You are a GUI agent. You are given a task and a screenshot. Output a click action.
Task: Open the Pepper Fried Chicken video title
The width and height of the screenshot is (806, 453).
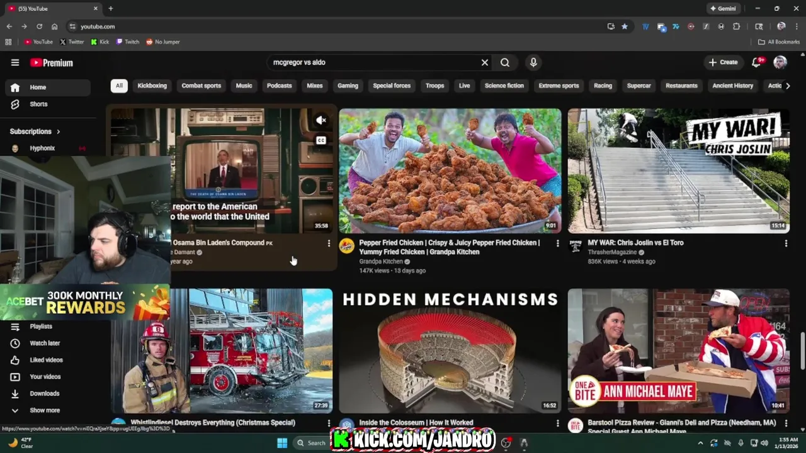(x=450, y=247)
